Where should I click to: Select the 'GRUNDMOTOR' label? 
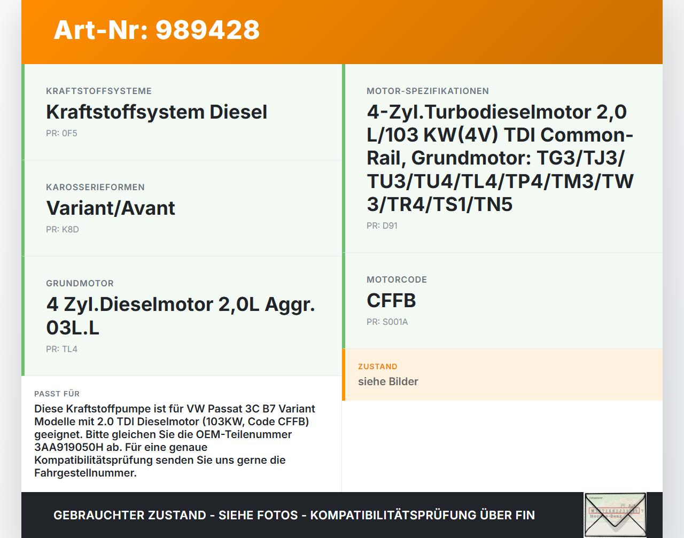80,283
